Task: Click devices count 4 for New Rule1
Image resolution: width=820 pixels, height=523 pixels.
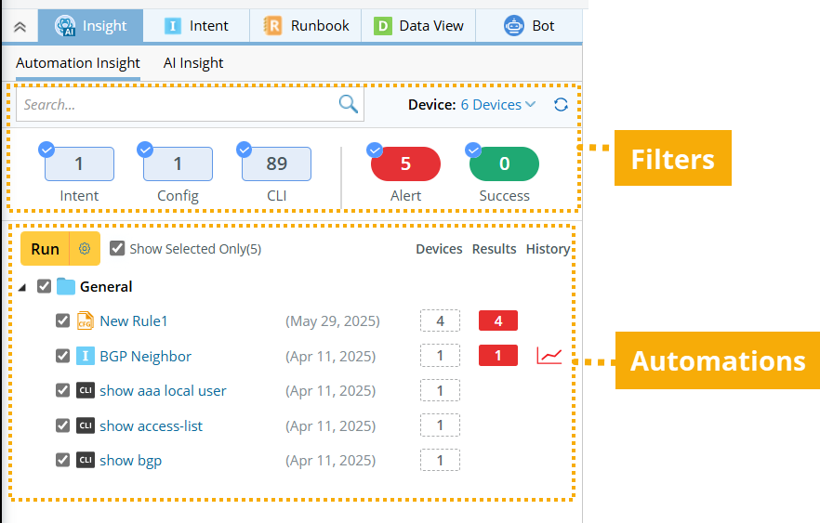Action: coord(440,320)
